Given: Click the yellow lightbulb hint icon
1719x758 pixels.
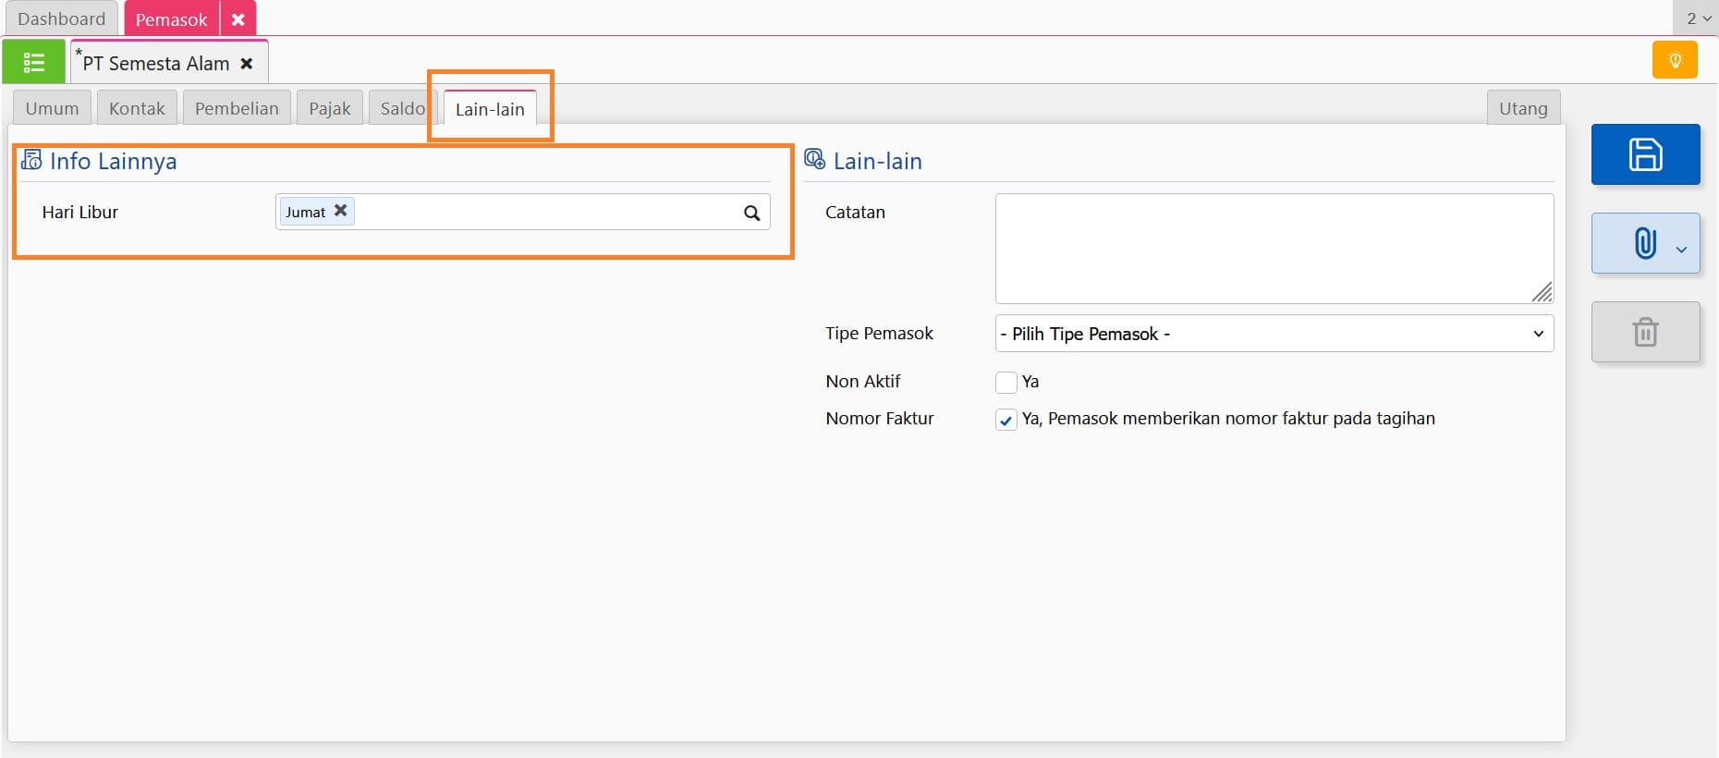Looking at the screenshot, I should click(x=1675, y=61).
